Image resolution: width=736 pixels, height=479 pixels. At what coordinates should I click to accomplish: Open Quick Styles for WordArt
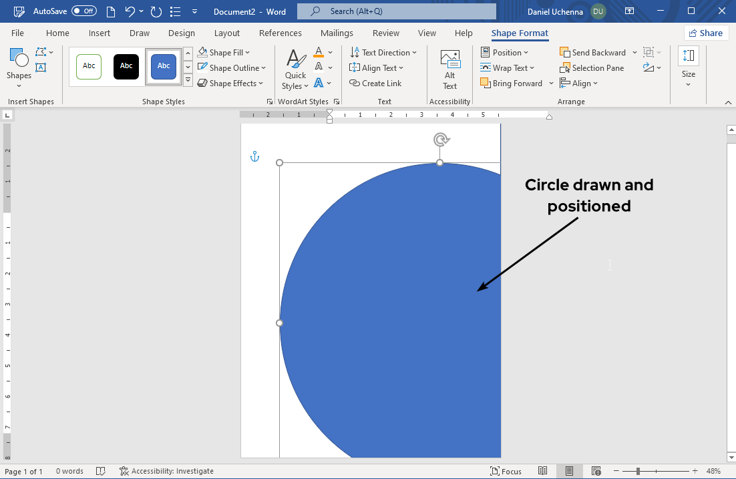tap(295, 70)
